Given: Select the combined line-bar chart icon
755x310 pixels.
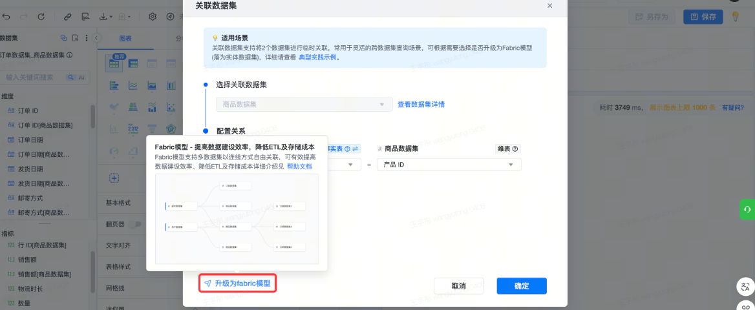Looking at the screenshot, I should [x=152, y=107].
